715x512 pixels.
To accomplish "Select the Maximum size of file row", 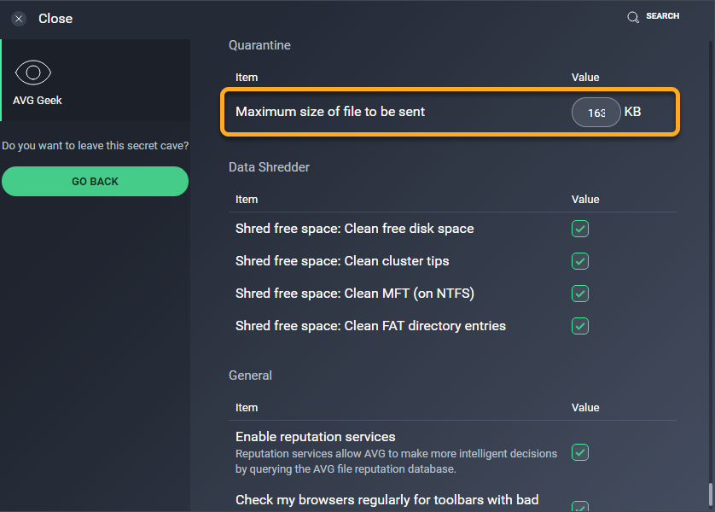I will [x=450, y=112].
